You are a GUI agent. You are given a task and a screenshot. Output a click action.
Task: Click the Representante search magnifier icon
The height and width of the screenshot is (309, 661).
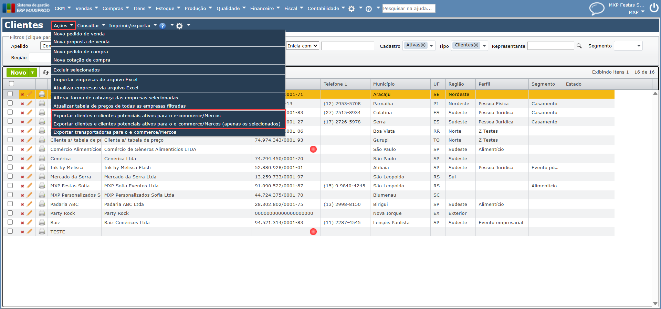click(579, 46)
